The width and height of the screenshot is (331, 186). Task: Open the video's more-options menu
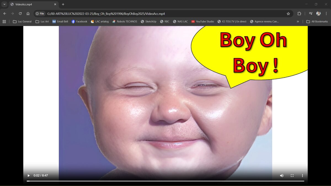[x=302, y=176]
